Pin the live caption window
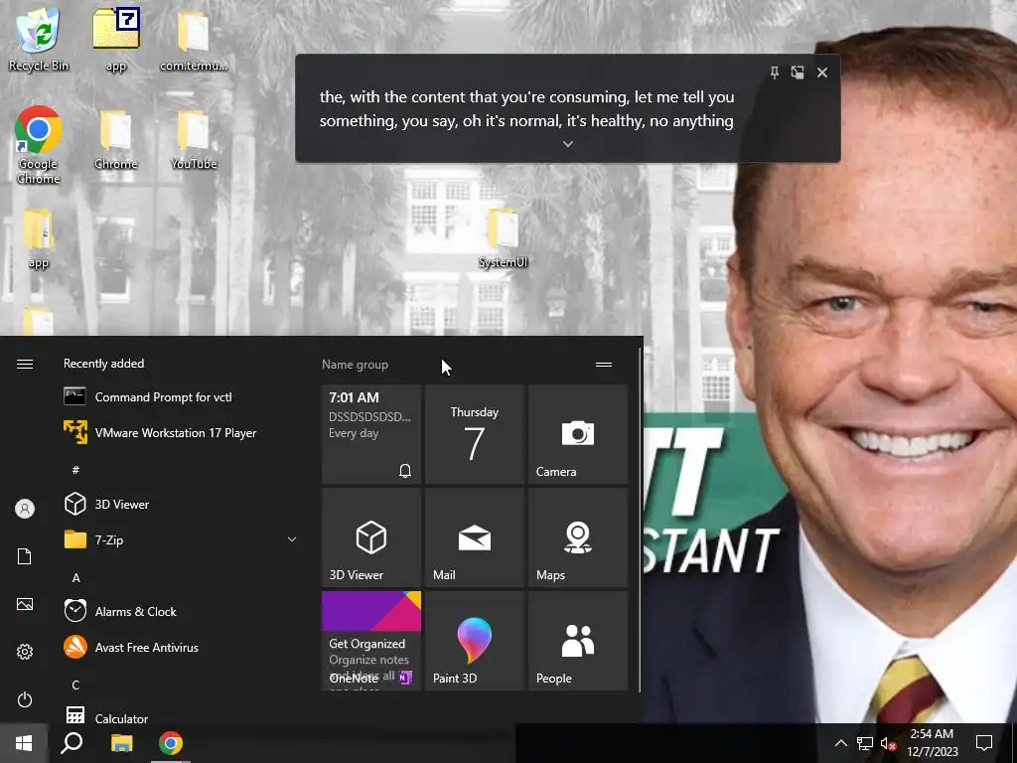The image size is (1017, 763). [774, 73]
